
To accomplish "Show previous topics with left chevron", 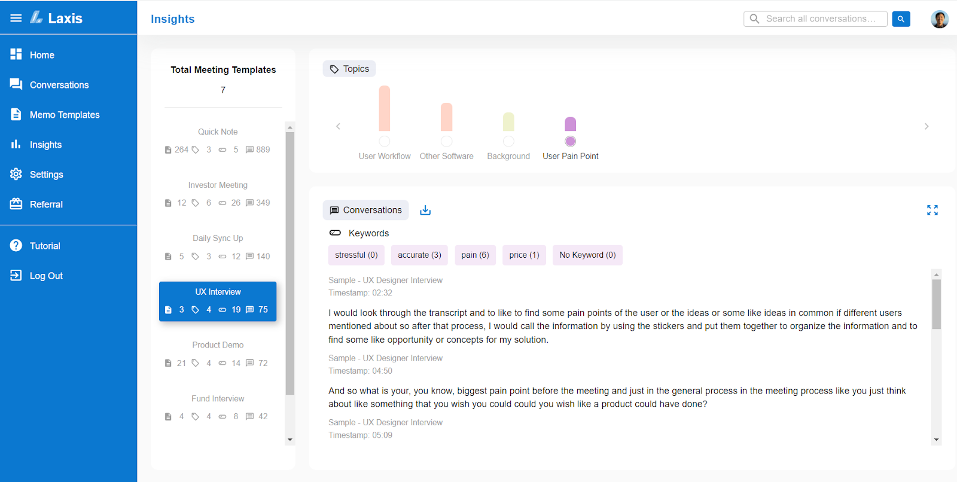I will (x=338, y=126).
